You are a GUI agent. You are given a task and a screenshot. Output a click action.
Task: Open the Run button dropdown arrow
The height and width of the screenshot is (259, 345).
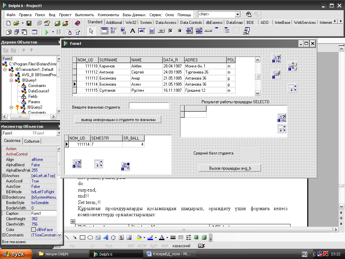point(53,32)
